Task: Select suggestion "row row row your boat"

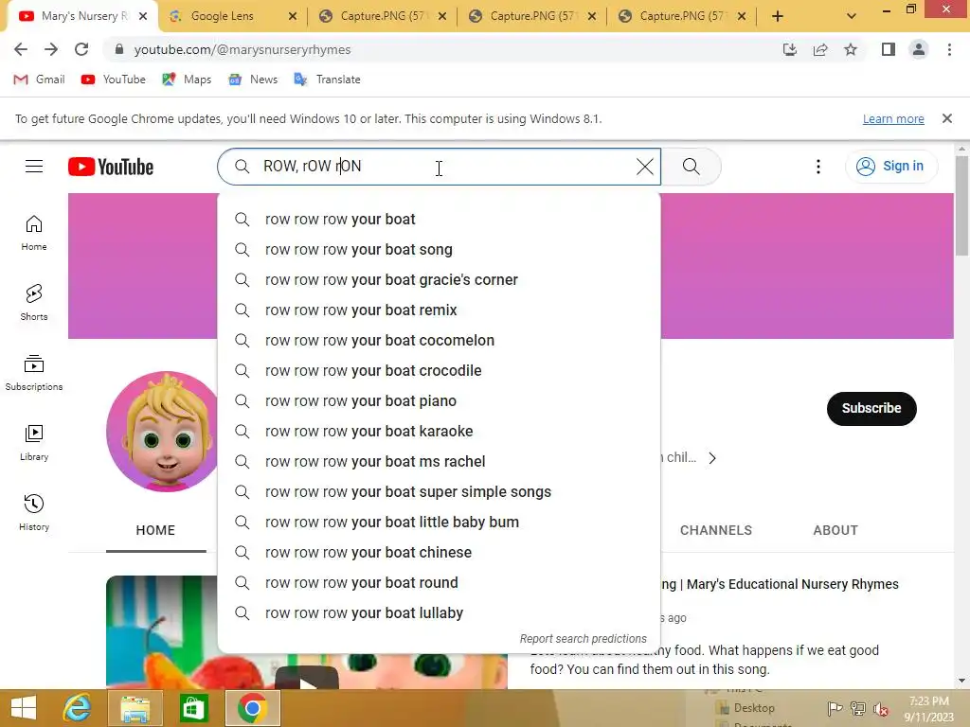Action: tap(439, 220)
